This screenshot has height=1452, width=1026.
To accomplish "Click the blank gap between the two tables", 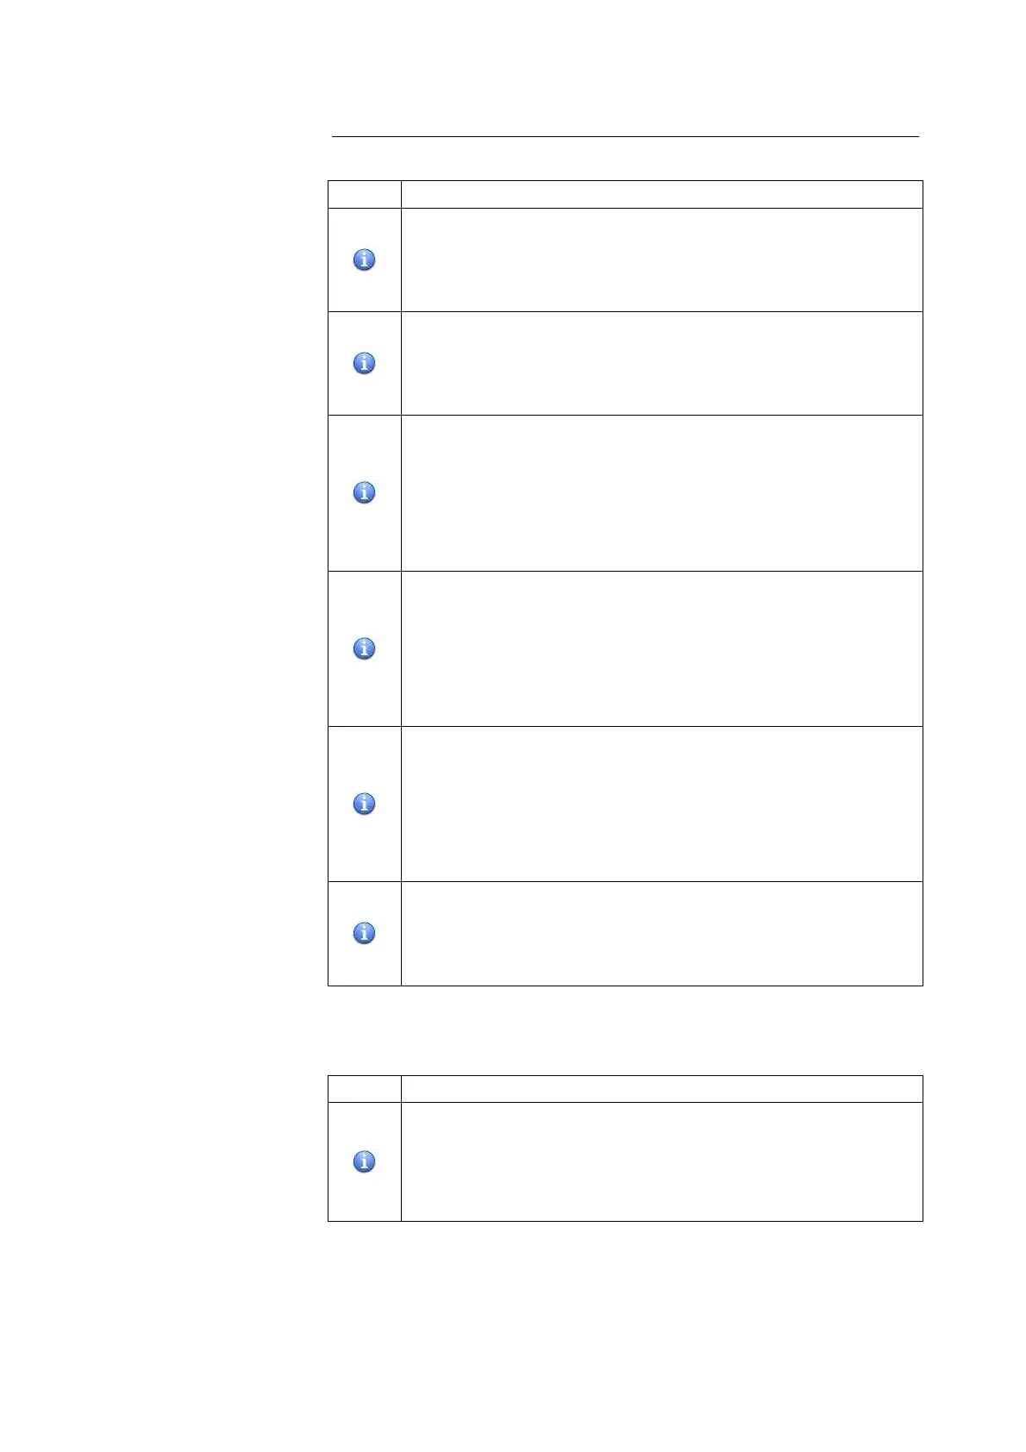I will click(625, 1030).
